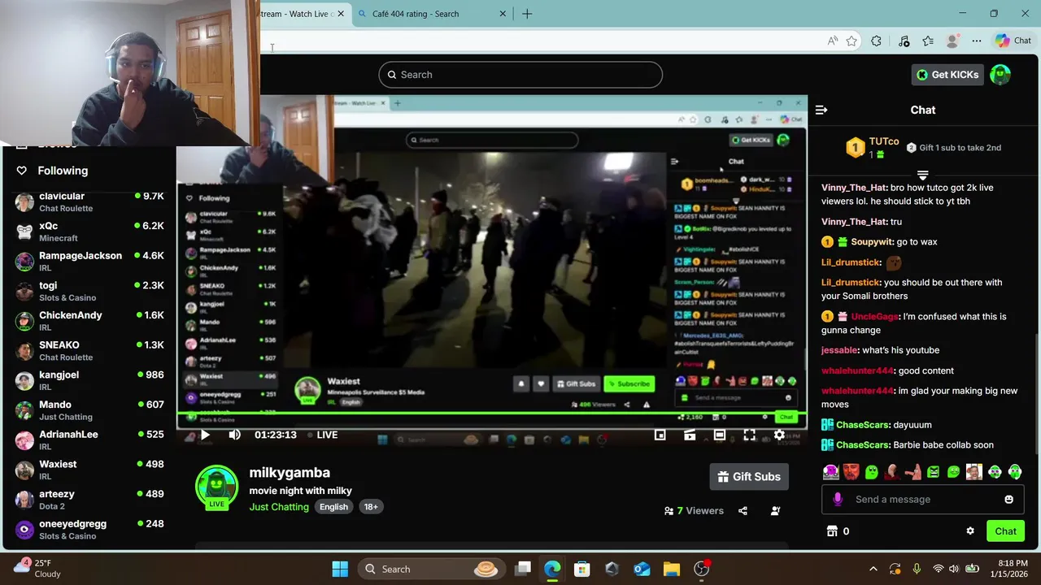Pick the last green headphones emote
Viewport: 1041px width, 585px height.
1015,472
